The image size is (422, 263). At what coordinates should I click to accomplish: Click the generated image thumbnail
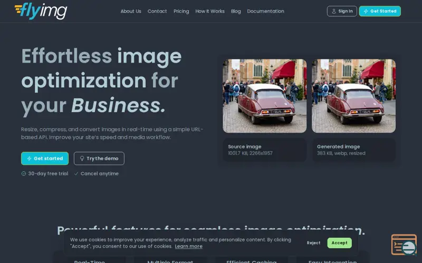tap(353, 96)
